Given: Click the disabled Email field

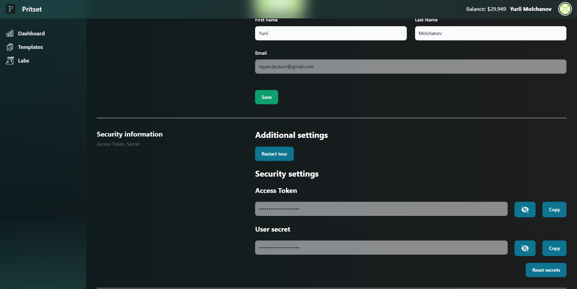Looking at the screenshot, I should (410, 67).
